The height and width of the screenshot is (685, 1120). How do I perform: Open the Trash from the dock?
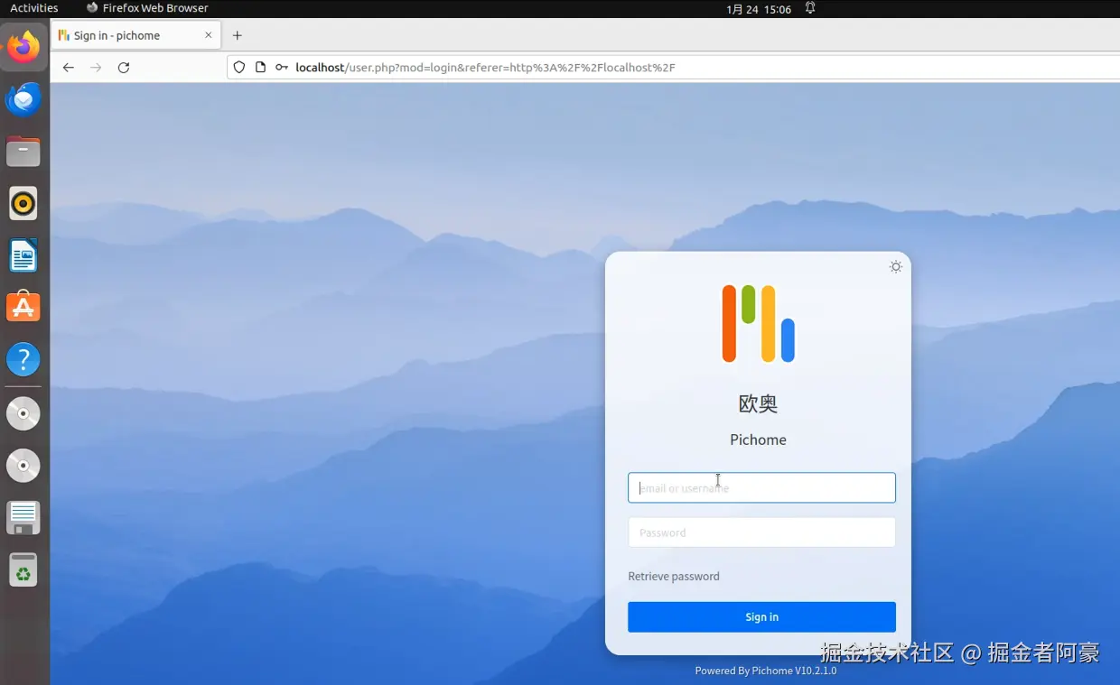(x=23, y=570)
